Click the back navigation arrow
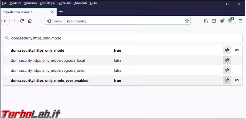 tap(6, 21)
